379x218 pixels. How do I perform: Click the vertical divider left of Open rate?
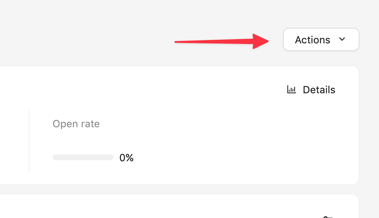[29, 141]
